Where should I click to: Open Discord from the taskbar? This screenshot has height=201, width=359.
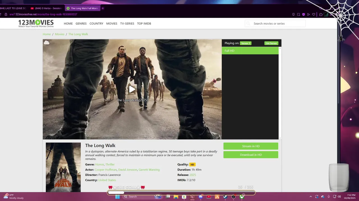(x=201, y=197)
